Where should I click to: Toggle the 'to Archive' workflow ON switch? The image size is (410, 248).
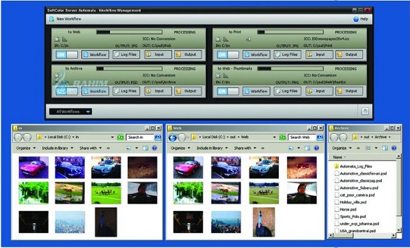tap(67, 91)
